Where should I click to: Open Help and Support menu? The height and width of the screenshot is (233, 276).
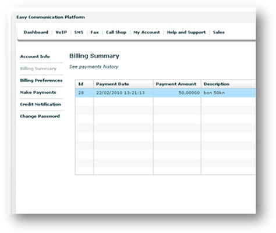[186, 33]
